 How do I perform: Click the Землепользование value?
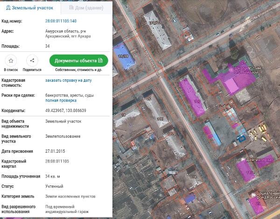(63, 136)
